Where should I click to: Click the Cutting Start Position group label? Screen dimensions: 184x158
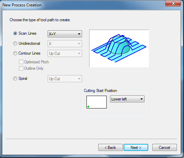(100, 91)
